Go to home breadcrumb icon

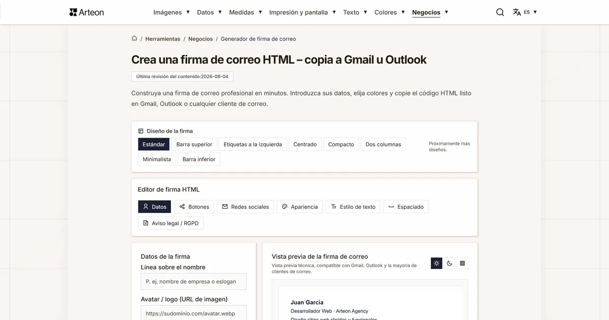tap(134, 38)
